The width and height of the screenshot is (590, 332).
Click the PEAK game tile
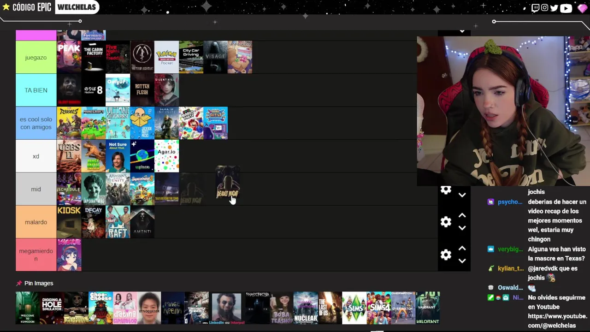click(x=69, y=57)
